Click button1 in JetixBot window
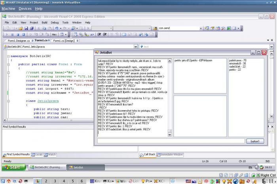Screen dimensions: 277x184 255,141
